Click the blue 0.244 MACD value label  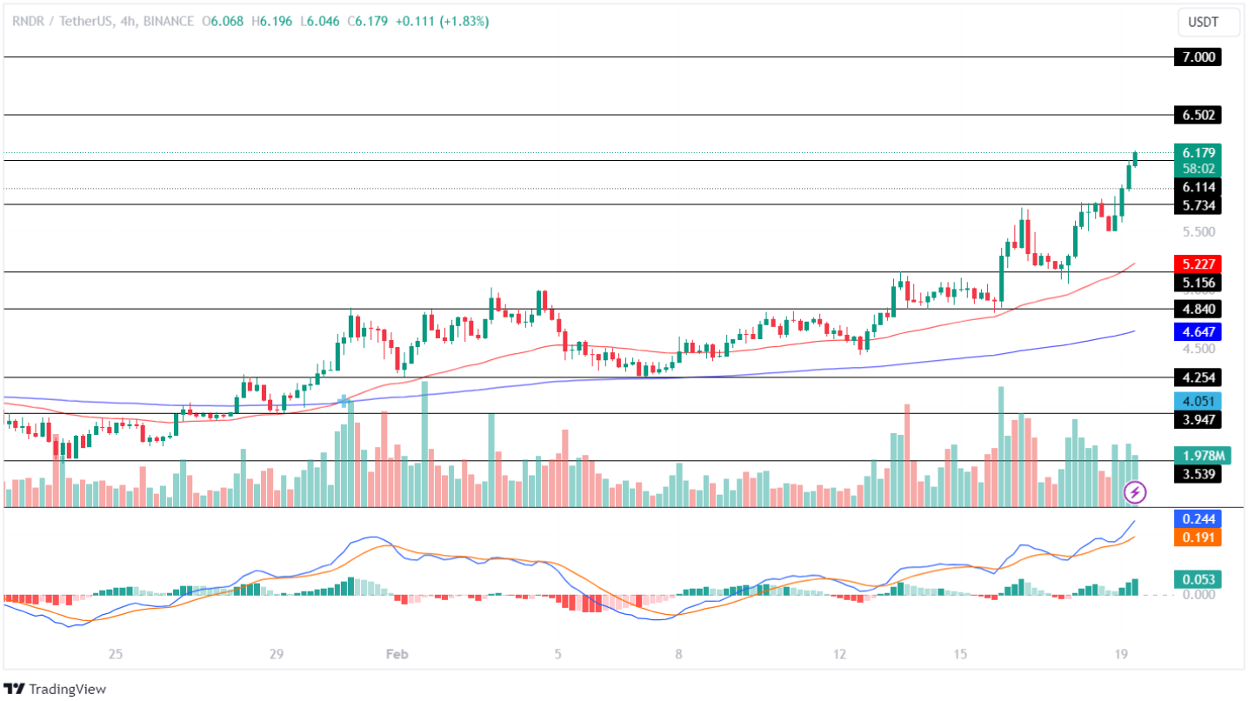click(x=1197, y=518)
